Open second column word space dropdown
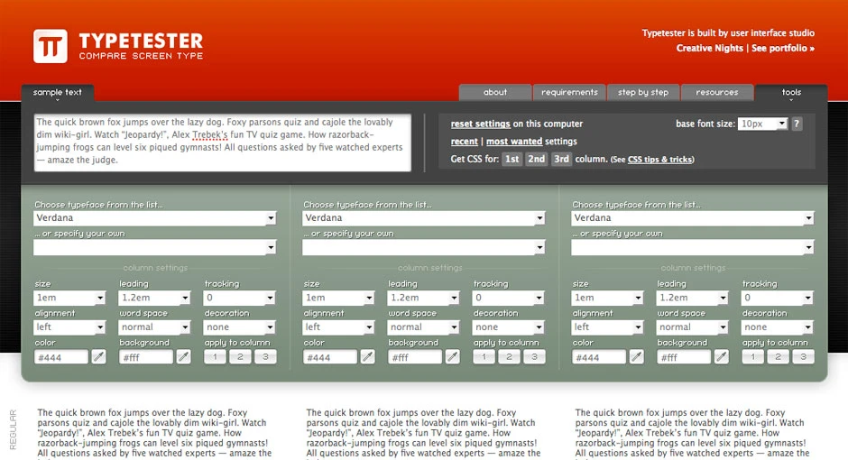Image resolution: width=848 pixels, height=460 pixels. pos(423,327)
